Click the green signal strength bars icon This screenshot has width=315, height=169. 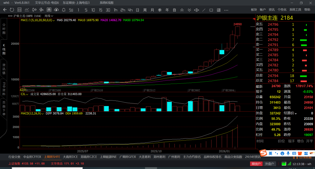[289, 164]
